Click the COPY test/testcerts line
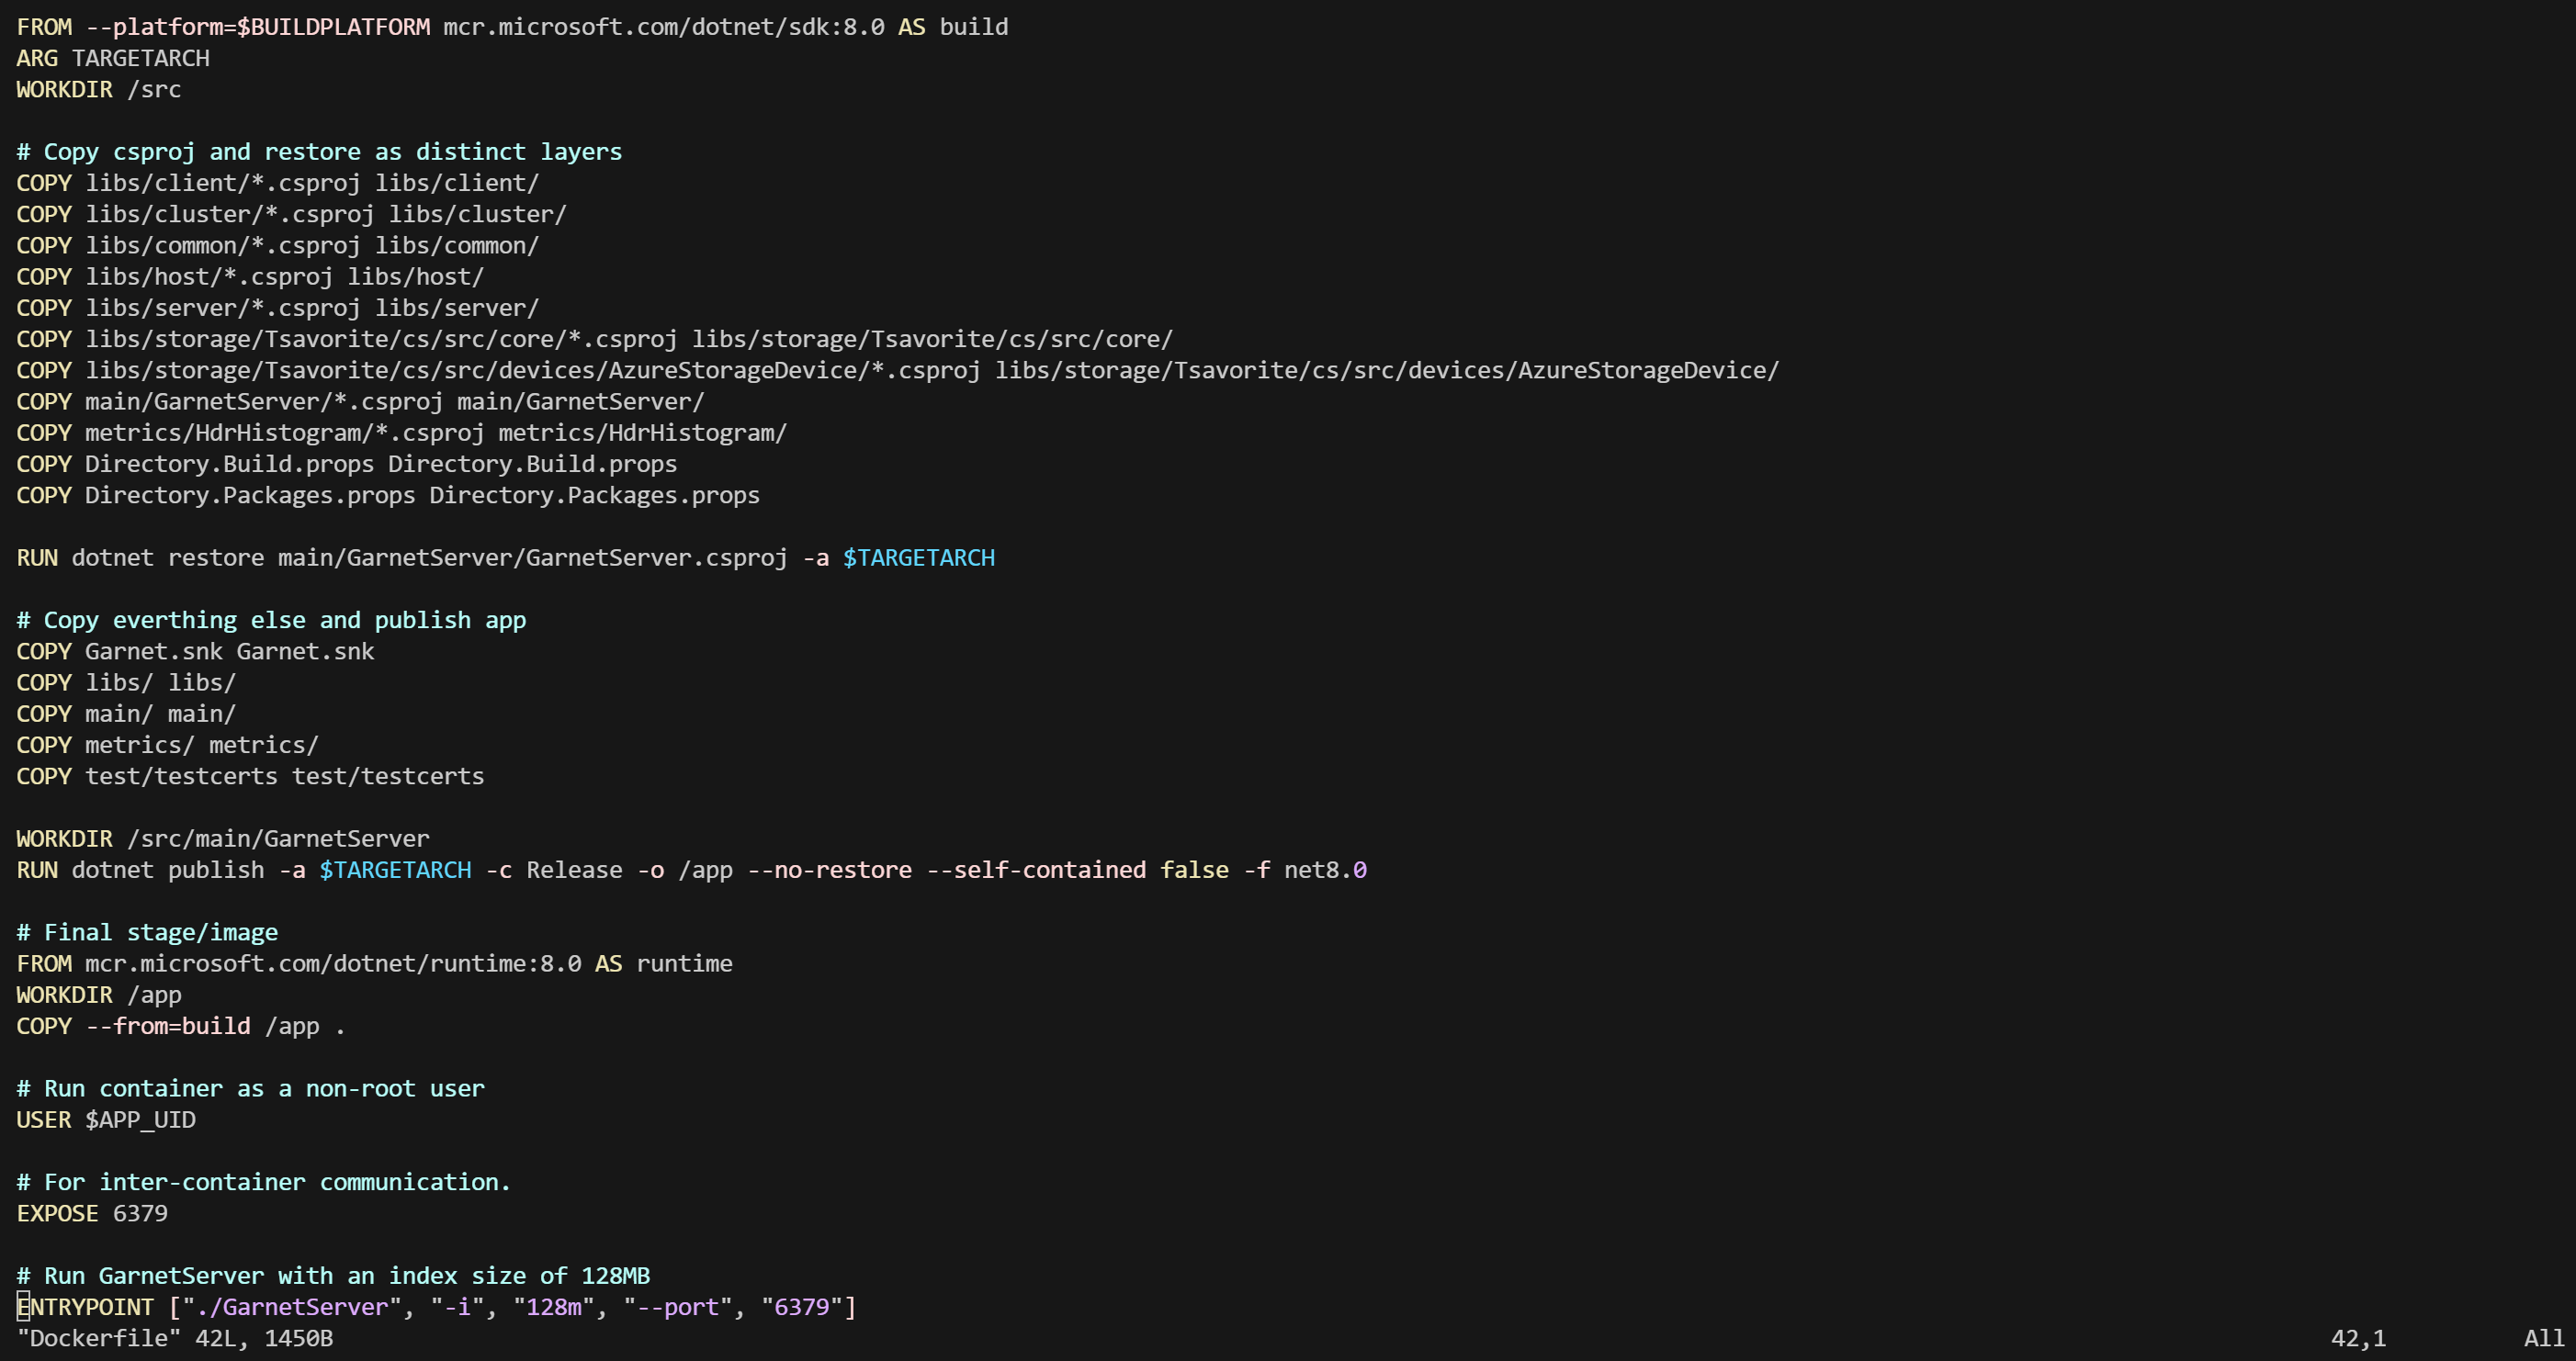The width and height of the screenshot is (2576, 1361). tap(250, 776)
